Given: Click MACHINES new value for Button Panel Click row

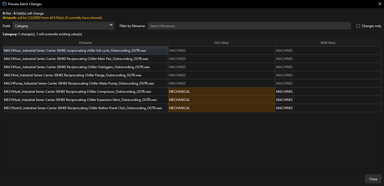Looking at the screenshot, I should [328, 108].
